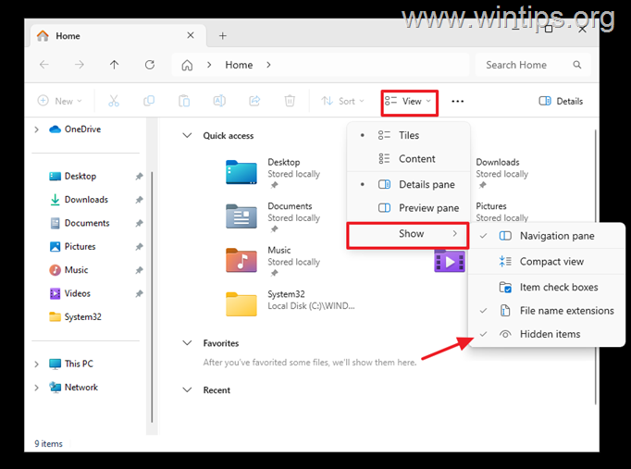
Task: Go forward with the right arrow
Action: (x=80, y=65)
